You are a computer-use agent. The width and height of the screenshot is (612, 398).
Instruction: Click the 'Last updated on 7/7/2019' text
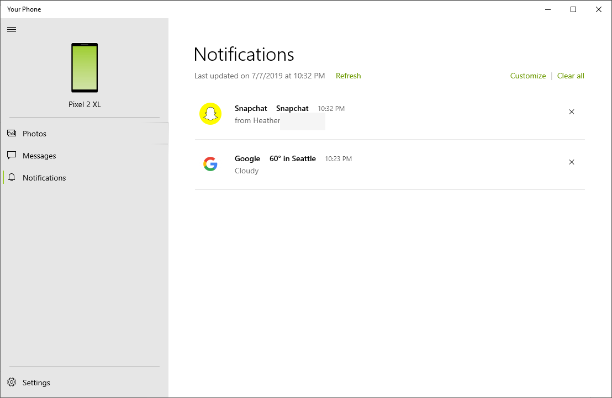(260, 76)
